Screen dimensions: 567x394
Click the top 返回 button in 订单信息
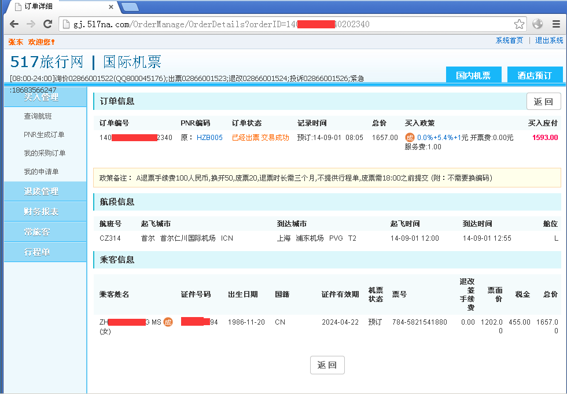point(543,102)
